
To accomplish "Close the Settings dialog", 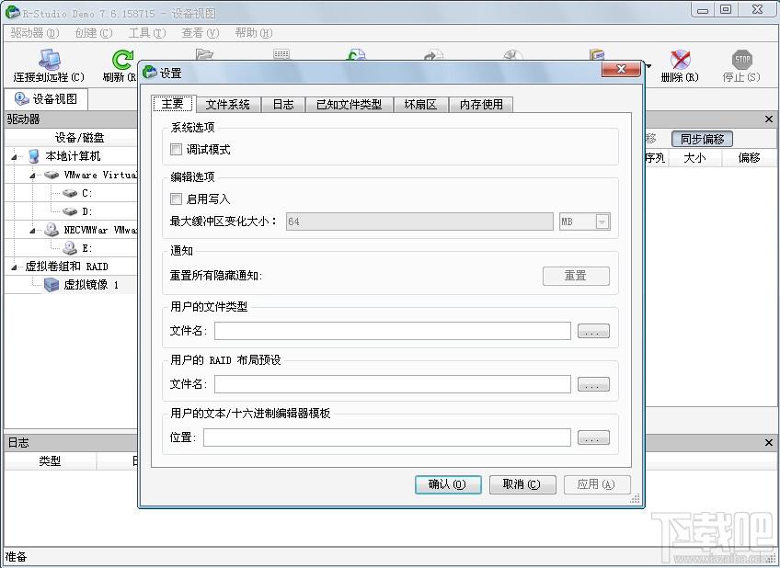I will [621, 69].
